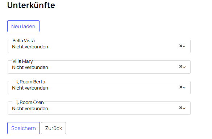The height and width of the screenshot is (139, 212).
Task: Expand the Bella Vista dropdown chevron
Action: (x=184, y=47)
